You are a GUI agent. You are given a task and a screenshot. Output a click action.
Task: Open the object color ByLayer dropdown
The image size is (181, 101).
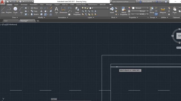coord(148,8)
